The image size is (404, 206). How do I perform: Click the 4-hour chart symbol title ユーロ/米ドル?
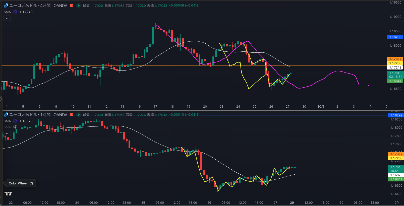(x=38, y=6)
